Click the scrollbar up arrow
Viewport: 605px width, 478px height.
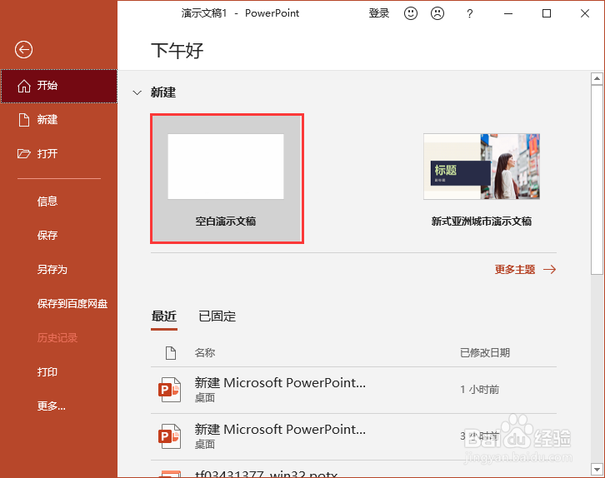pyautogui.click(x=597, y=78)
